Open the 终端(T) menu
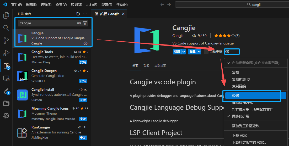289x146 pixels. pos(106,5)
